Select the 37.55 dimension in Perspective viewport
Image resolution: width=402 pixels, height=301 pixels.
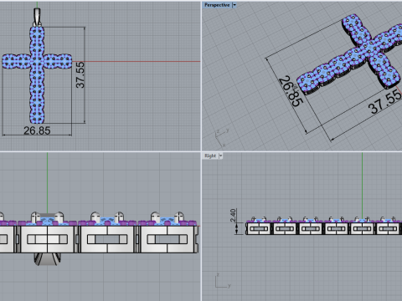(384, 103)
